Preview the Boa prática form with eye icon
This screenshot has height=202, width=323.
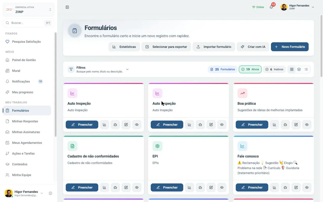click(307, 124)
